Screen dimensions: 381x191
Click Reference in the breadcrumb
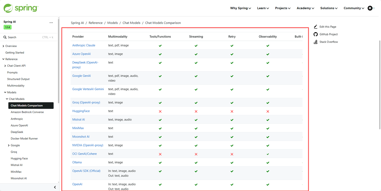[x=96, y=23]
